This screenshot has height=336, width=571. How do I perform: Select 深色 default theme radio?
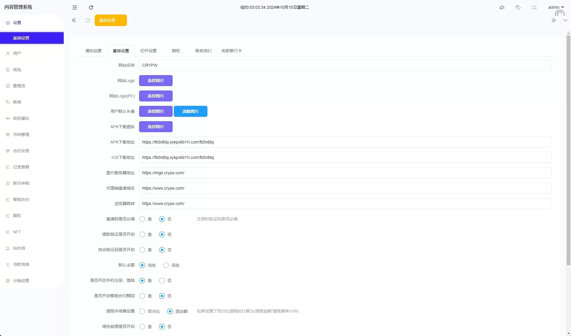pos(166,265)
